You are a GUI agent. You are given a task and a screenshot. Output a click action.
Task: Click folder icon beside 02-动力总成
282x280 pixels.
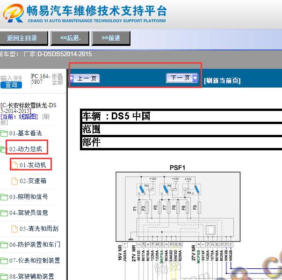coord(3,149)
